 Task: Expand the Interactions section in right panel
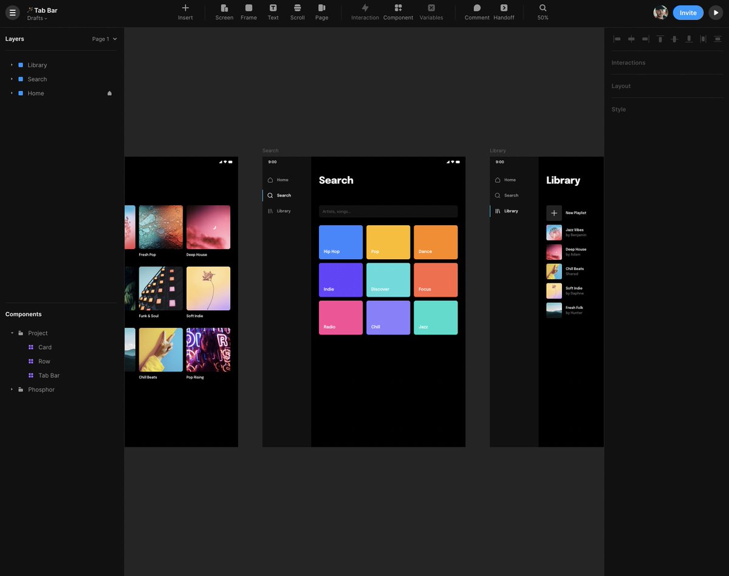(628, 63)
